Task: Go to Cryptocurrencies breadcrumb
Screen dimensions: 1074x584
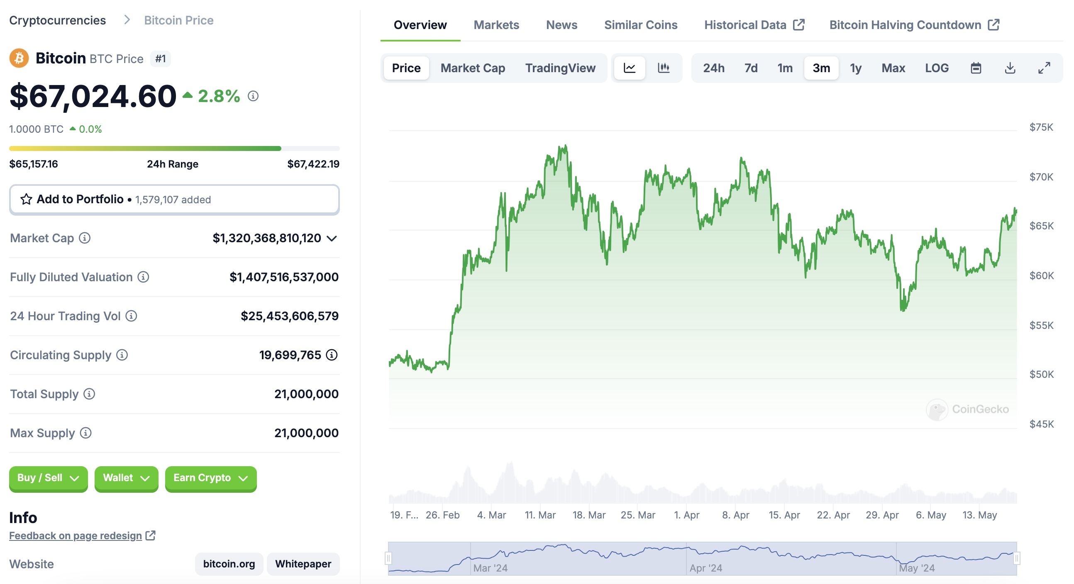Action: point(58,20)
